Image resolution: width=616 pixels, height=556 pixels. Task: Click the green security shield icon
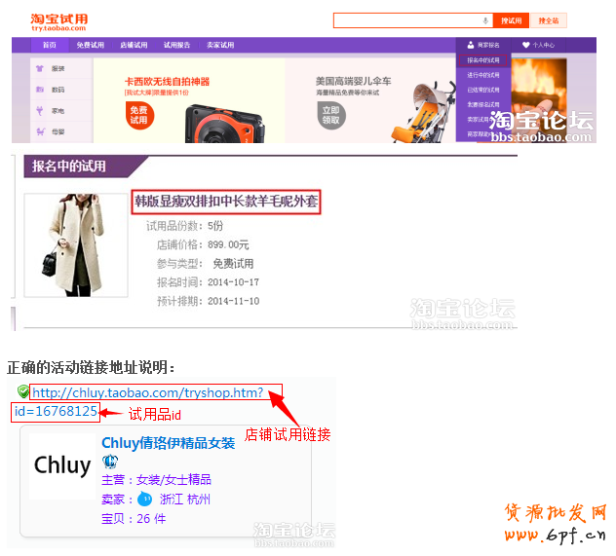pos(22,392)
